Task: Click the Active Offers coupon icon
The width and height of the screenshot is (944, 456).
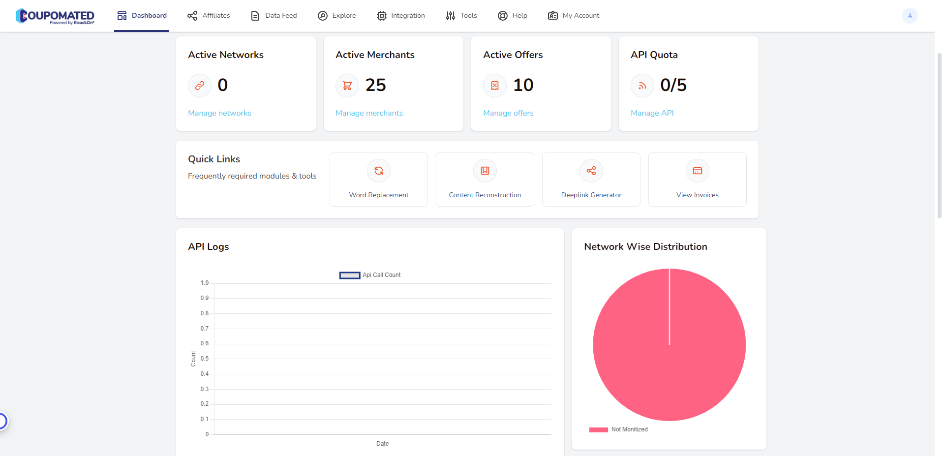Action: click(495, 86)
